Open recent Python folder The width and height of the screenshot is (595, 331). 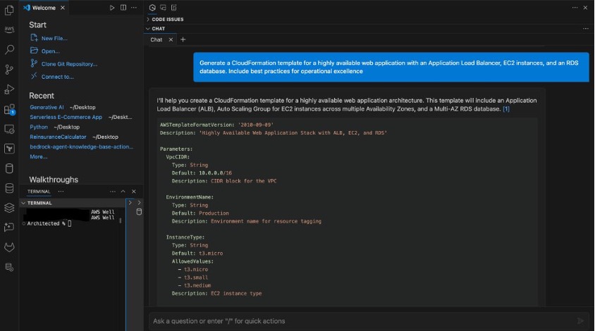click(39, 127)
